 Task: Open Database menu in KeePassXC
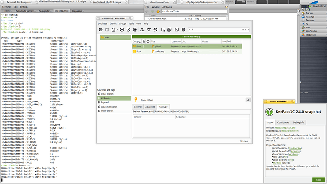pyautogui.click(x=102, y=24)
